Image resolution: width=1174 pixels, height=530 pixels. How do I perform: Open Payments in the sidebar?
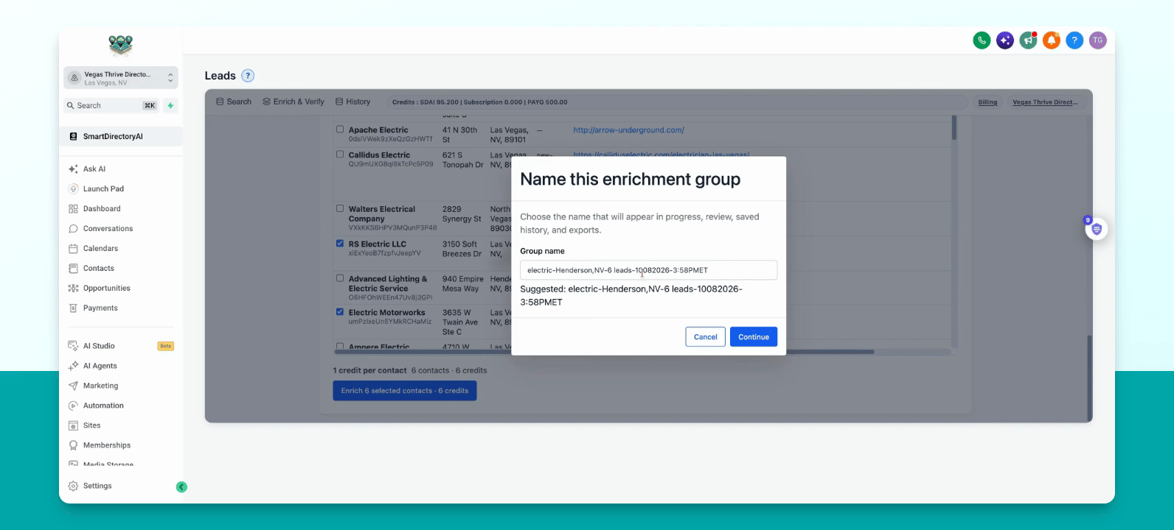(100, 308)
